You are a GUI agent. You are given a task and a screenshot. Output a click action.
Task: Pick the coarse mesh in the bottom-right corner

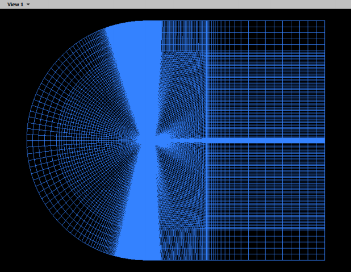click(307, 247)
